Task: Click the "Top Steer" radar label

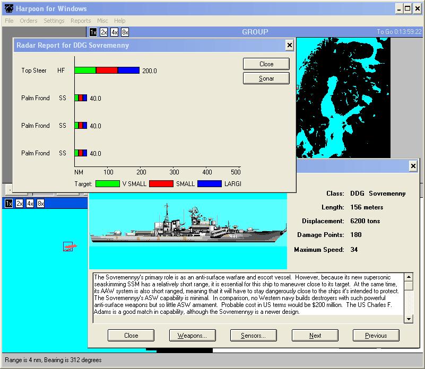Action: tap(34, 71)
